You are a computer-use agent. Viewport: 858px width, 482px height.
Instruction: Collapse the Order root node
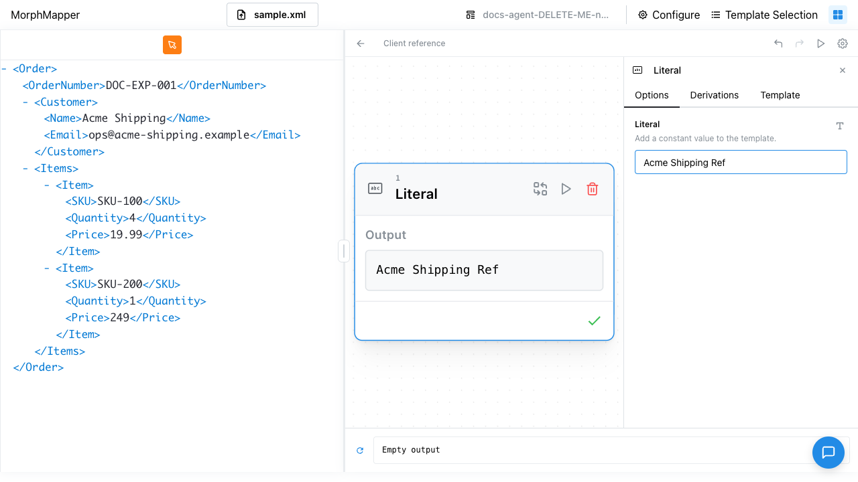pyautogui.click(x=5, y=68)
